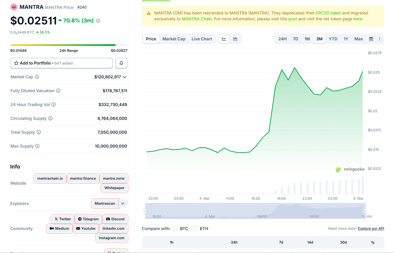Click the coingecko watermark on the chart
The height and width of the screenshot is (253, 394).
350,169
